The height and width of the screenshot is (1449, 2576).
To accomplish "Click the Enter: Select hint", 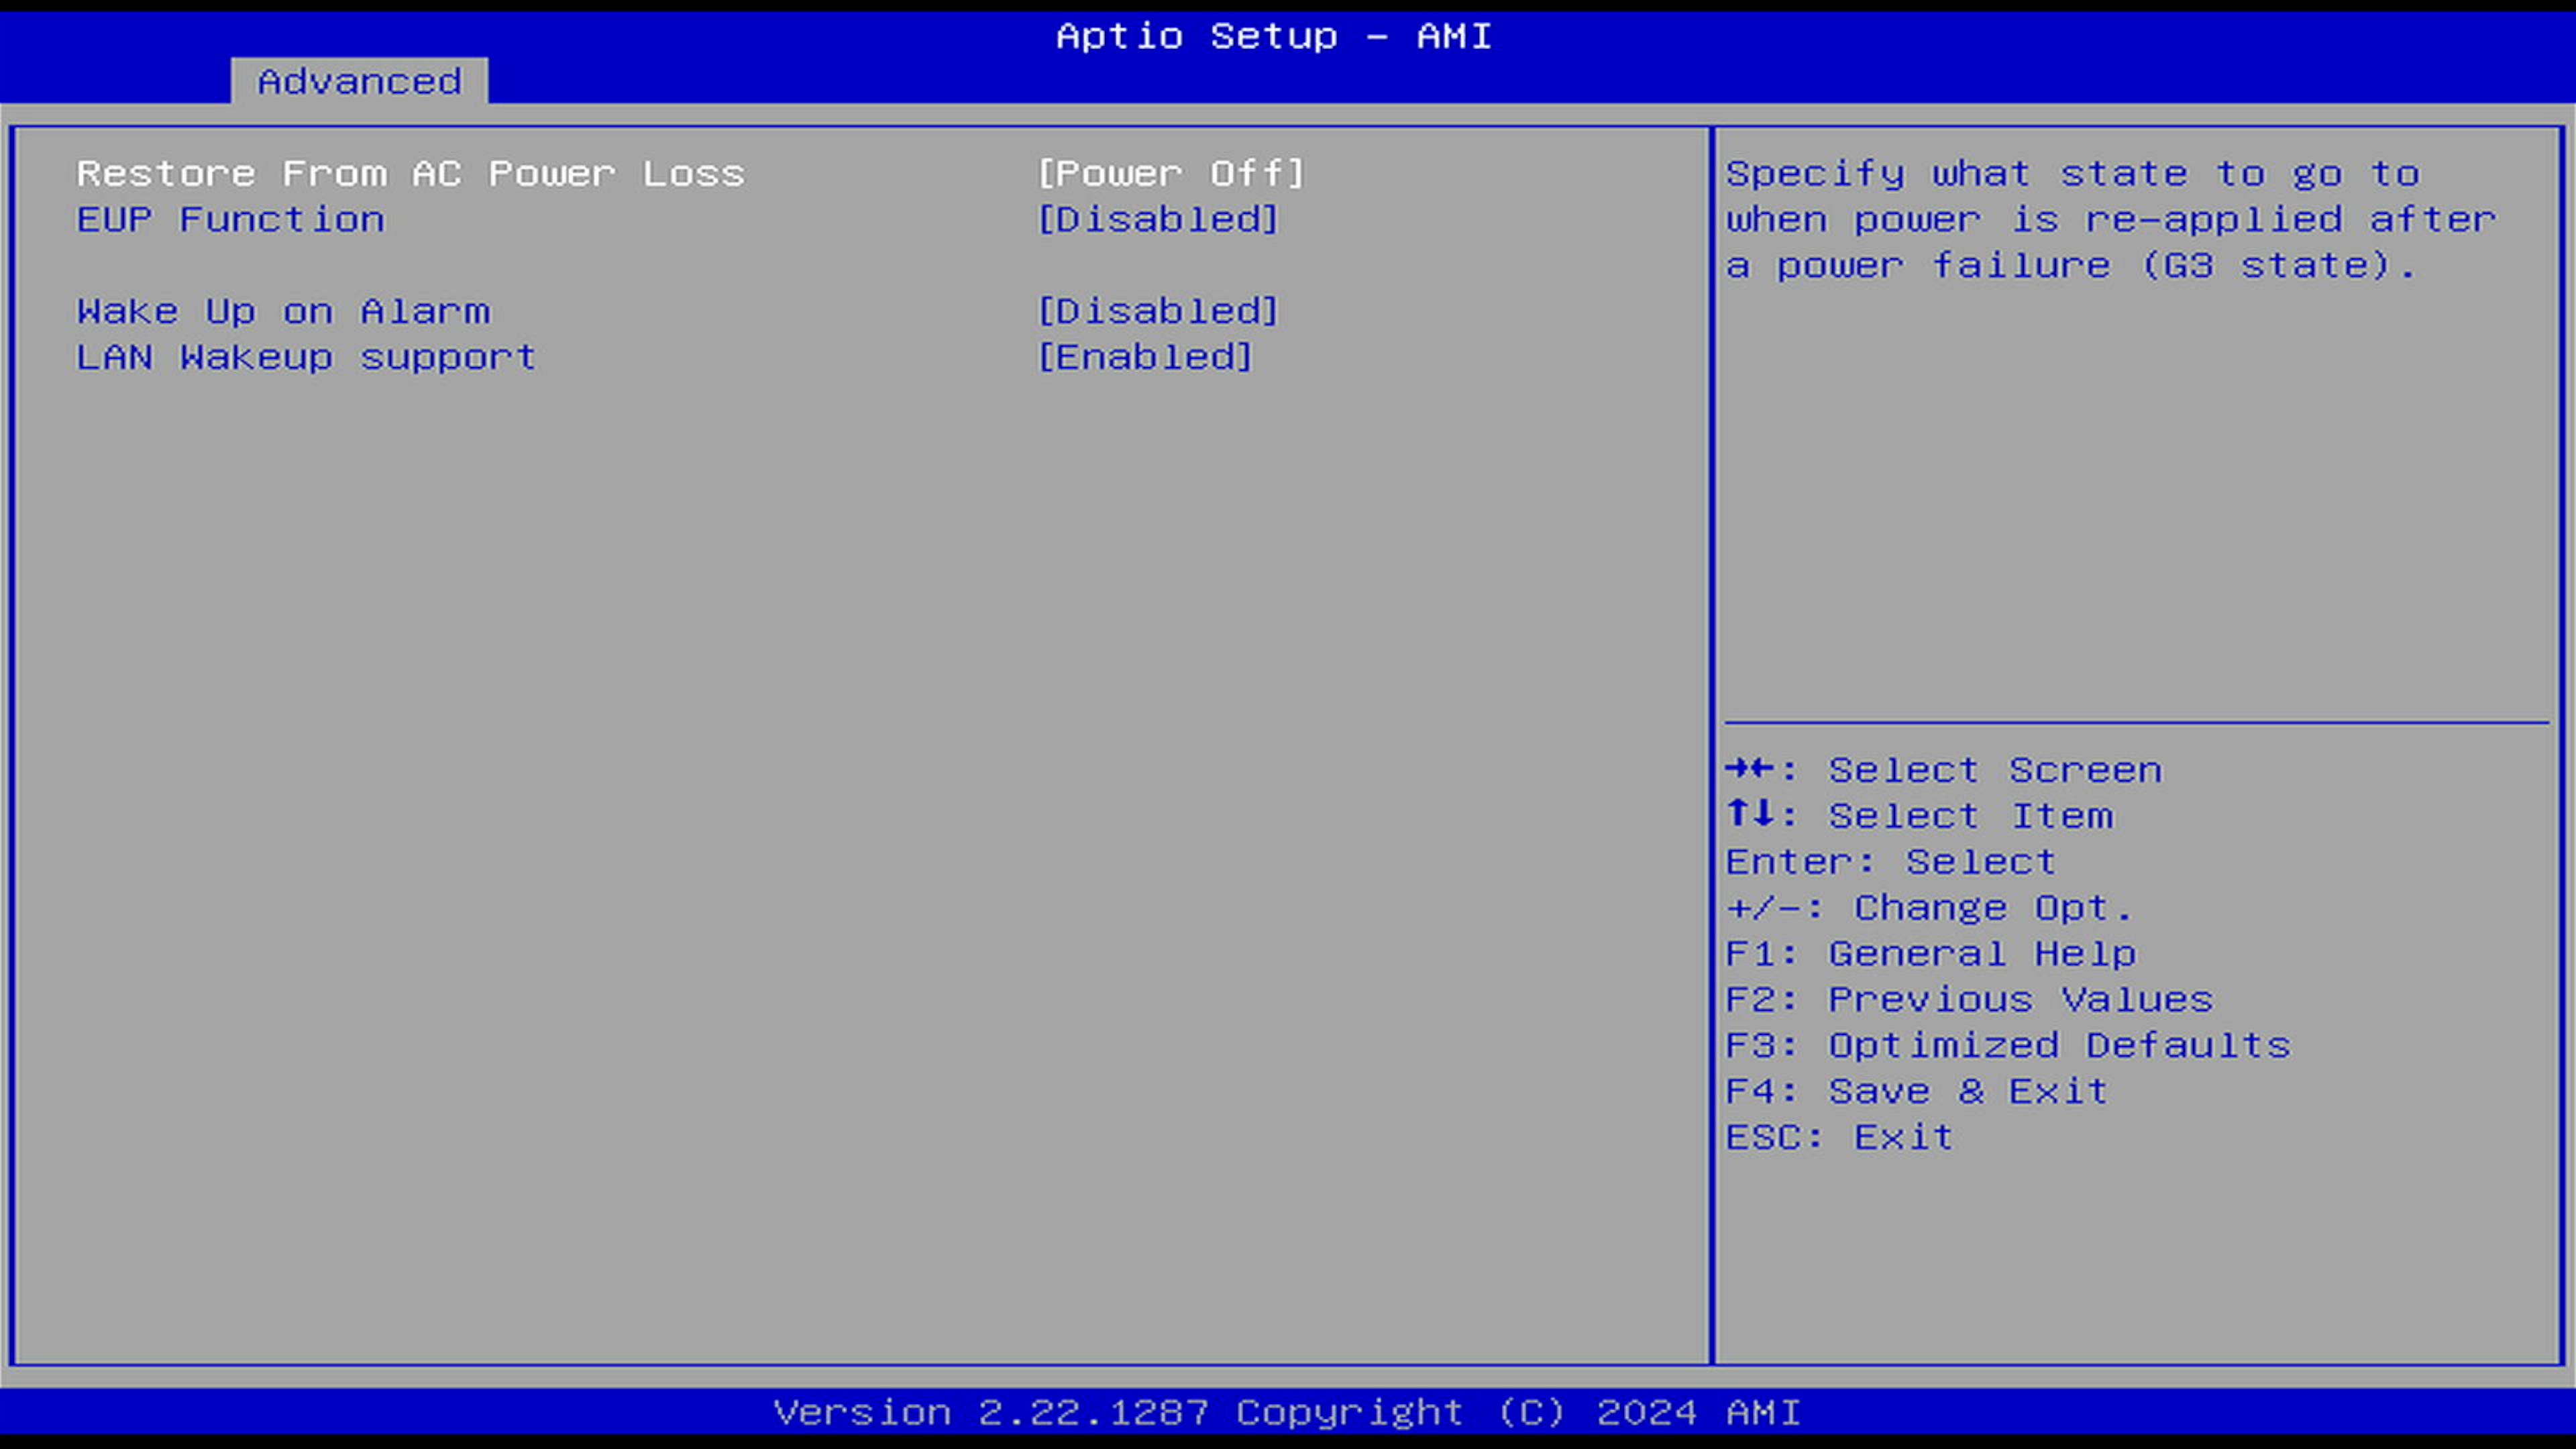I will (1890, 862).
